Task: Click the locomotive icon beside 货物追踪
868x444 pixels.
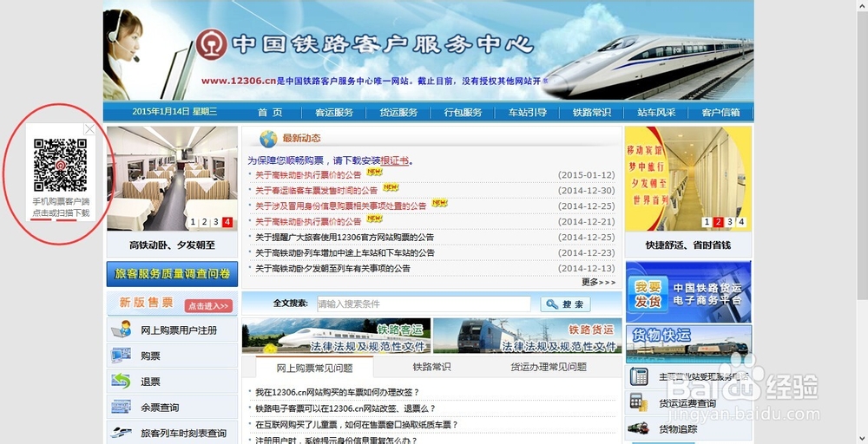Action: tap(639, 428)
